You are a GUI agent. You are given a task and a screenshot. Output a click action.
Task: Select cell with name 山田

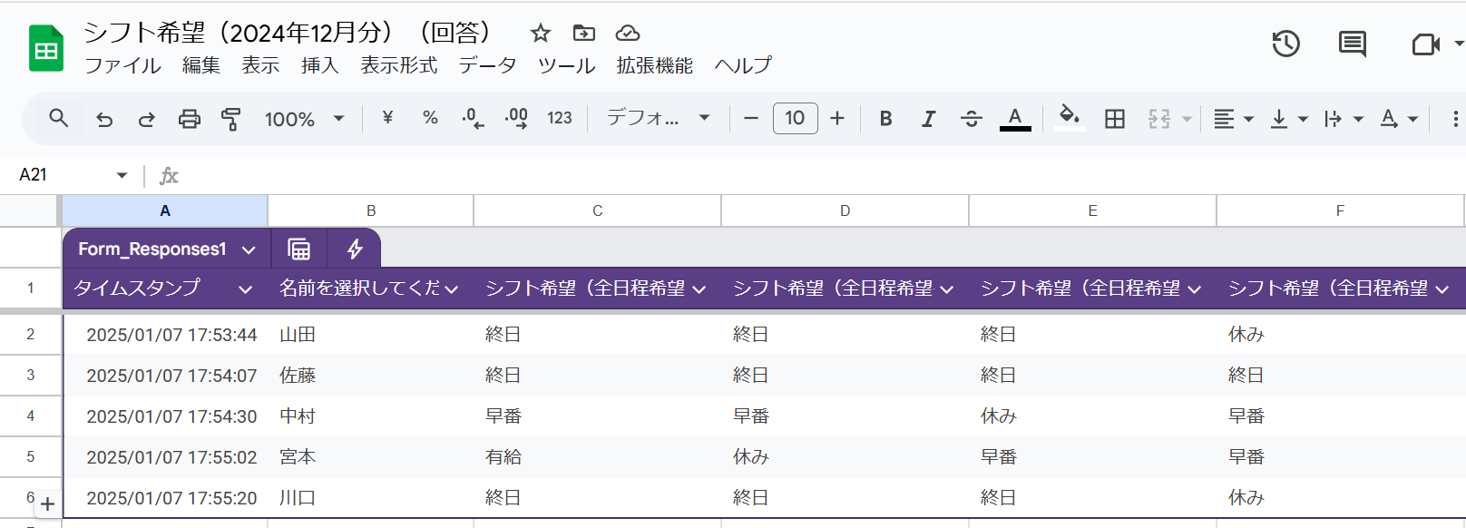pyautogui.click(x=371, y=334)
